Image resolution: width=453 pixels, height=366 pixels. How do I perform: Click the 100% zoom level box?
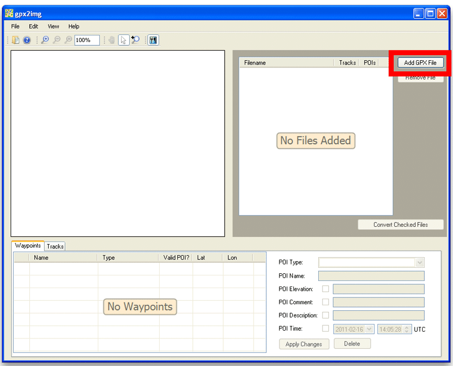point(87,40)
